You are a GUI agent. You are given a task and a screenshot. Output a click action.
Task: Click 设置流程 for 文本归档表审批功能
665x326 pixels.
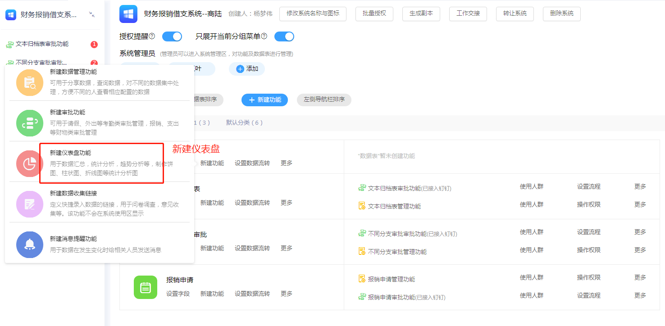[589, 186]
